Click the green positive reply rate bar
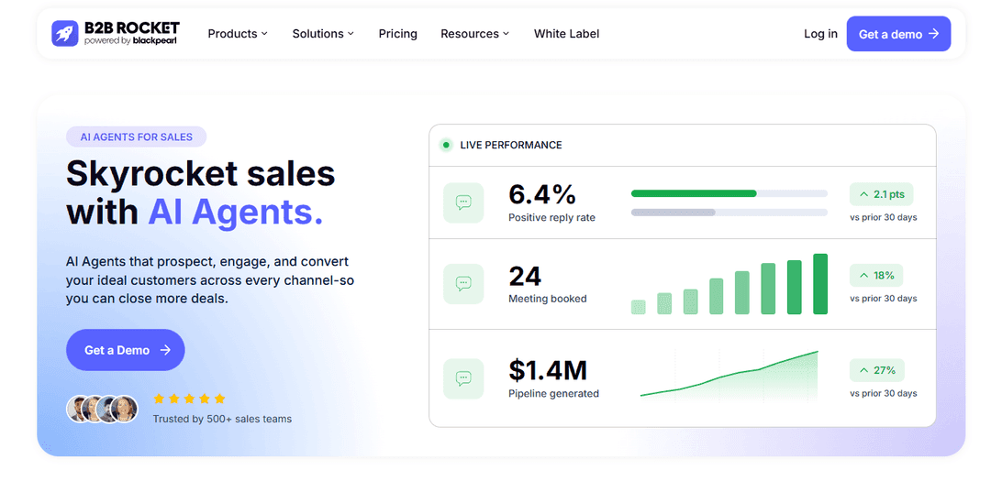Image resolution: width=991 pixels, height=492 pixels. click(x=694, y=193)
